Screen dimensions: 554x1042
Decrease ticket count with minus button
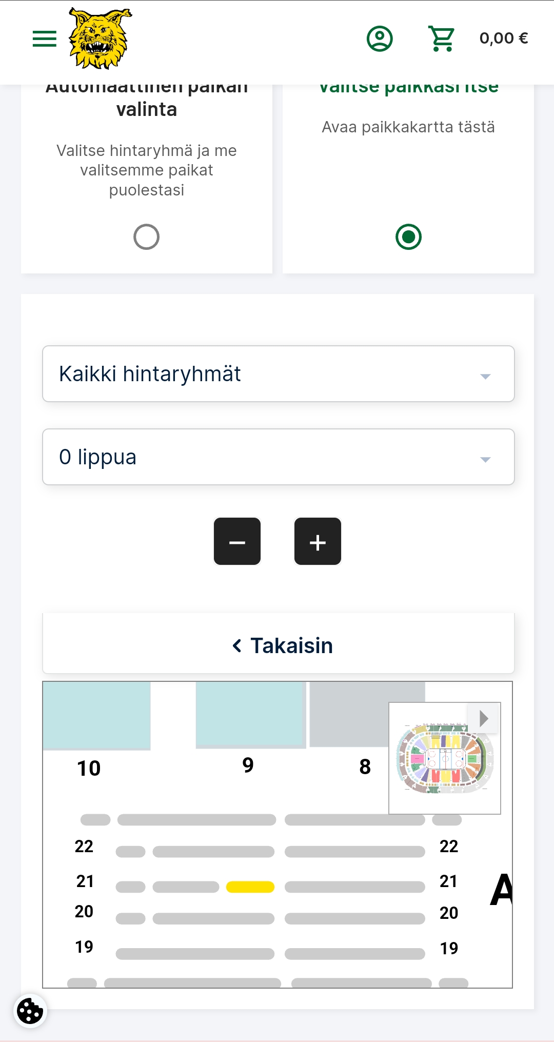coord(237,541)
